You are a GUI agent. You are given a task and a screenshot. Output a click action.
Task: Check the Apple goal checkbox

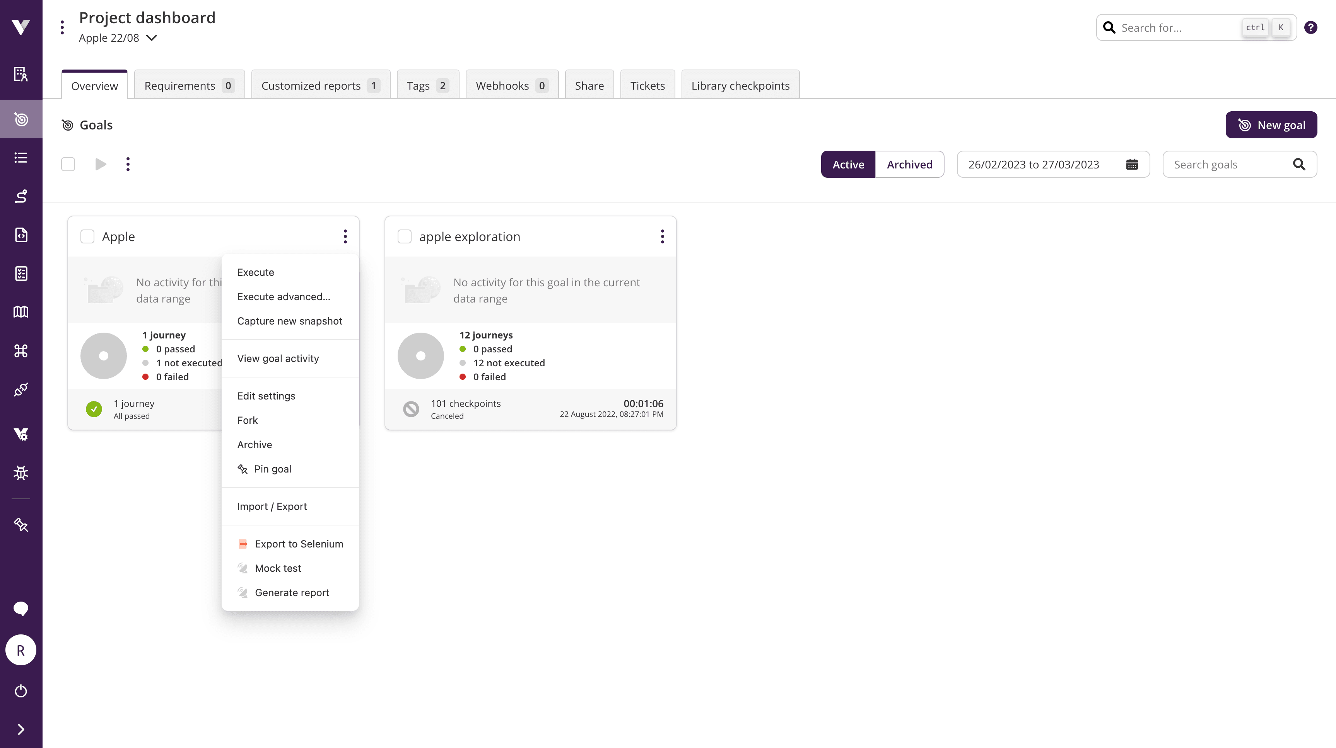point(87,236)
